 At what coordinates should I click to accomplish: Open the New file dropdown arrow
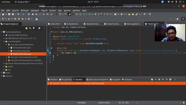6,14
